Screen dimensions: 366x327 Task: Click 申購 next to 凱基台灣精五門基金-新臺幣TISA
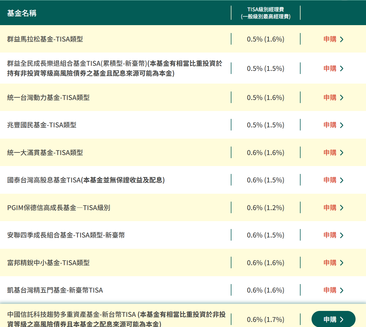click(x=330, y=290)
